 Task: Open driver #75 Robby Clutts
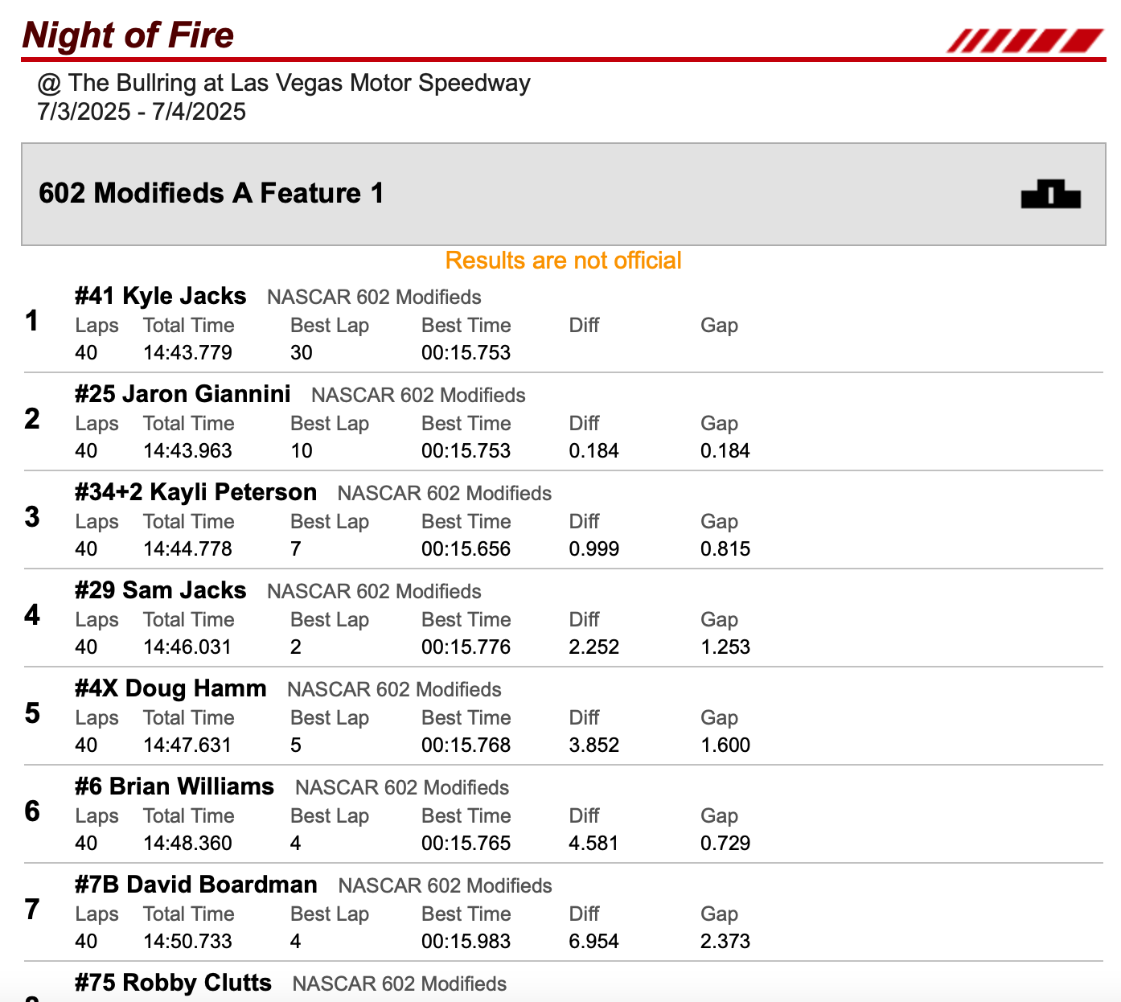click(x=173, y=983)
